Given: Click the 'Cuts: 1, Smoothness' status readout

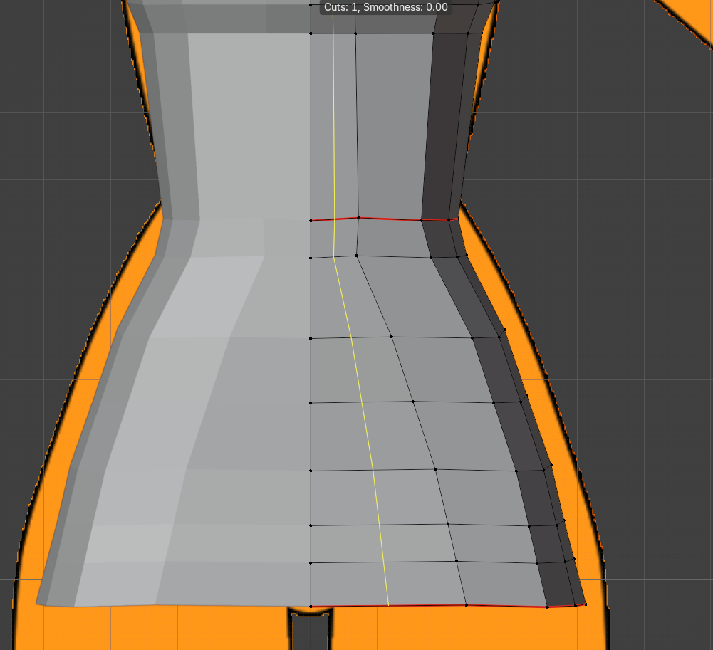Looking at the screenshot, I should (385, 7).
